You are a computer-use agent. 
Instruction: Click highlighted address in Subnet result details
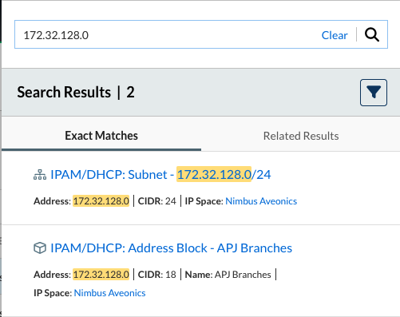tap(101, 201)
